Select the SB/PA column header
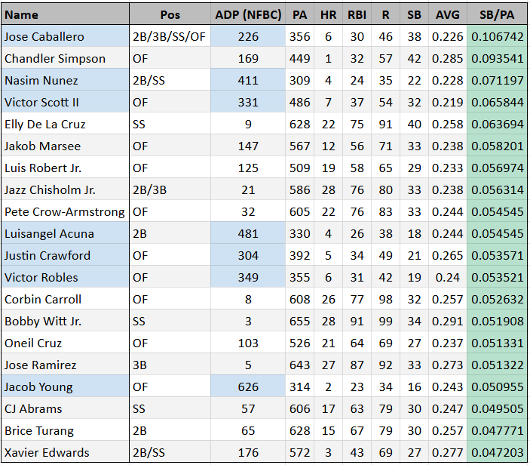This screenshot has height=465, width=530. point(497,14)
